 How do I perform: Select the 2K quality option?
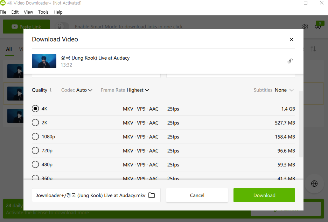[x=35, y=123]
